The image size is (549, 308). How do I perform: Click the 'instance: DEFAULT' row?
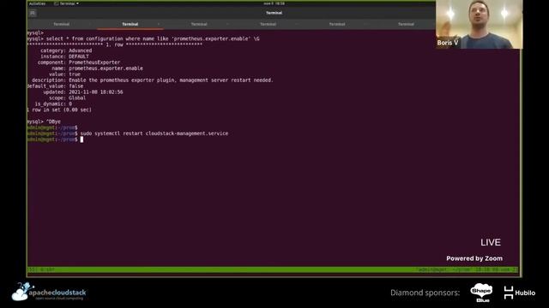coord(64,56)
